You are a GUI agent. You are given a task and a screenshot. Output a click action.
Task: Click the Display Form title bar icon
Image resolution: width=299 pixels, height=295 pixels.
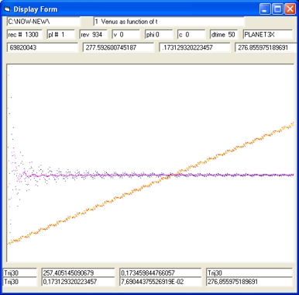coord(7,9)
